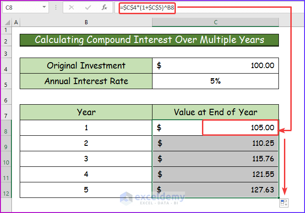
Task: Click the Insert Function fx icon
Action: point(104,8)
